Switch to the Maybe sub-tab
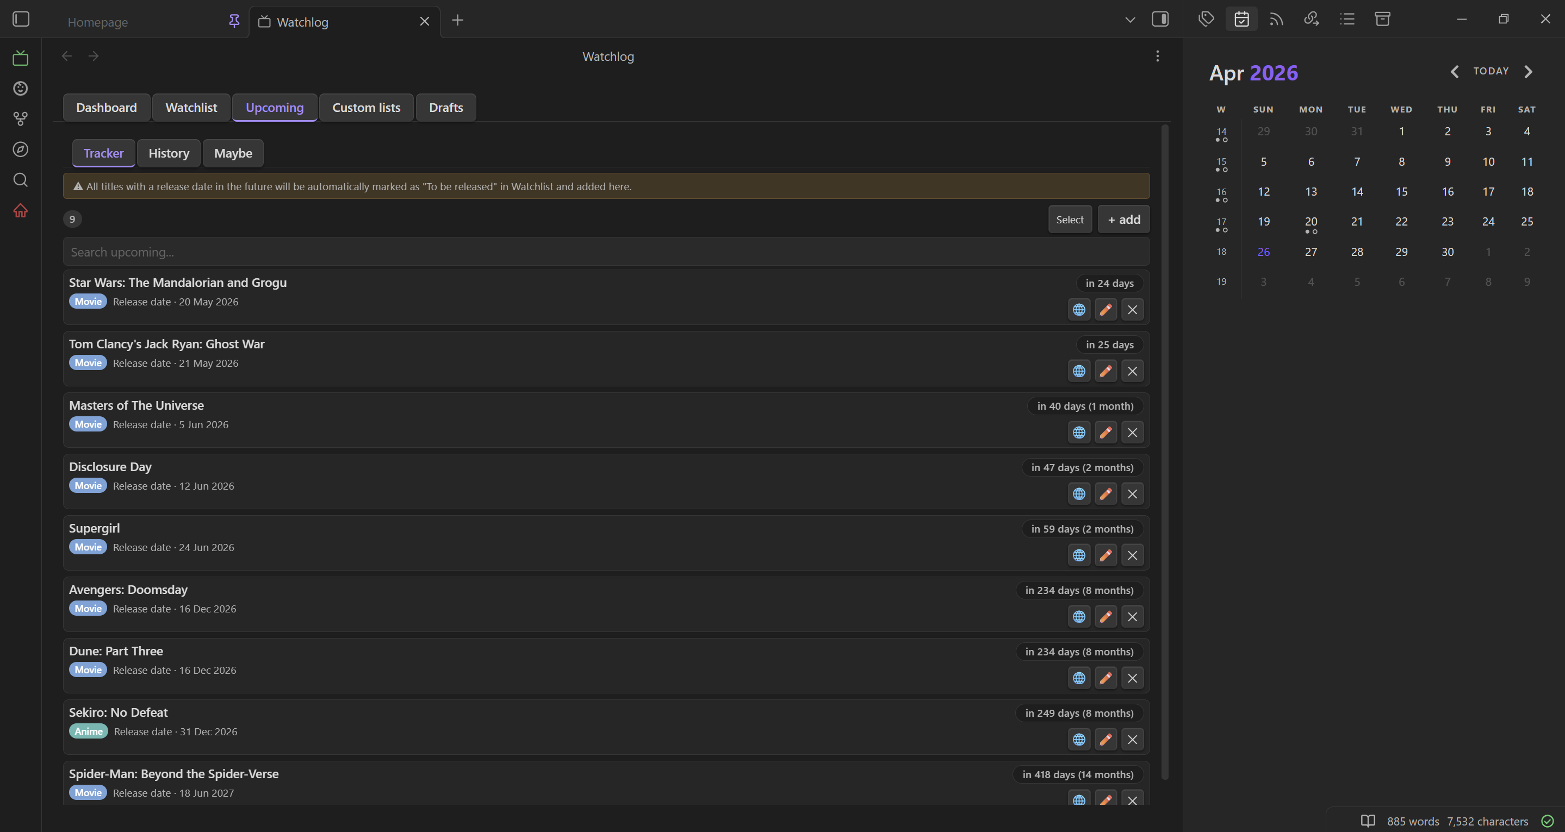Viewport: 1565px width, 832px height. 233,153
